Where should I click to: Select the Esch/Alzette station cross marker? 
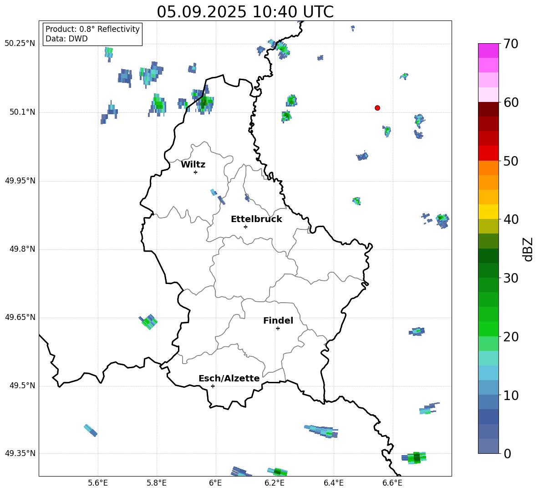click(x=213, y=386)
